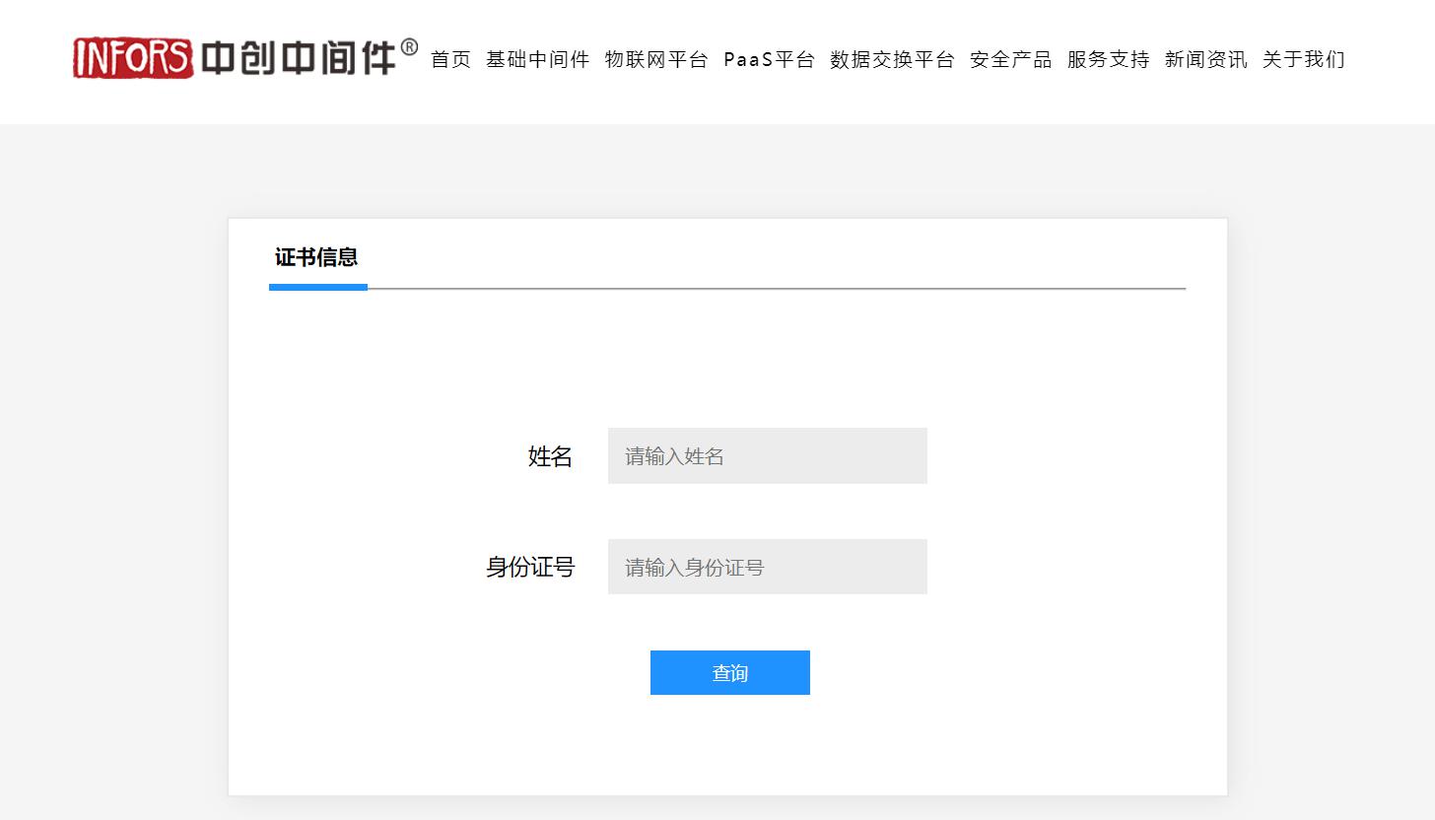The height and width of the screenshot is (820, 1435).
Task: Click the 身份证号 field label
Action: [x=530, y=568]
